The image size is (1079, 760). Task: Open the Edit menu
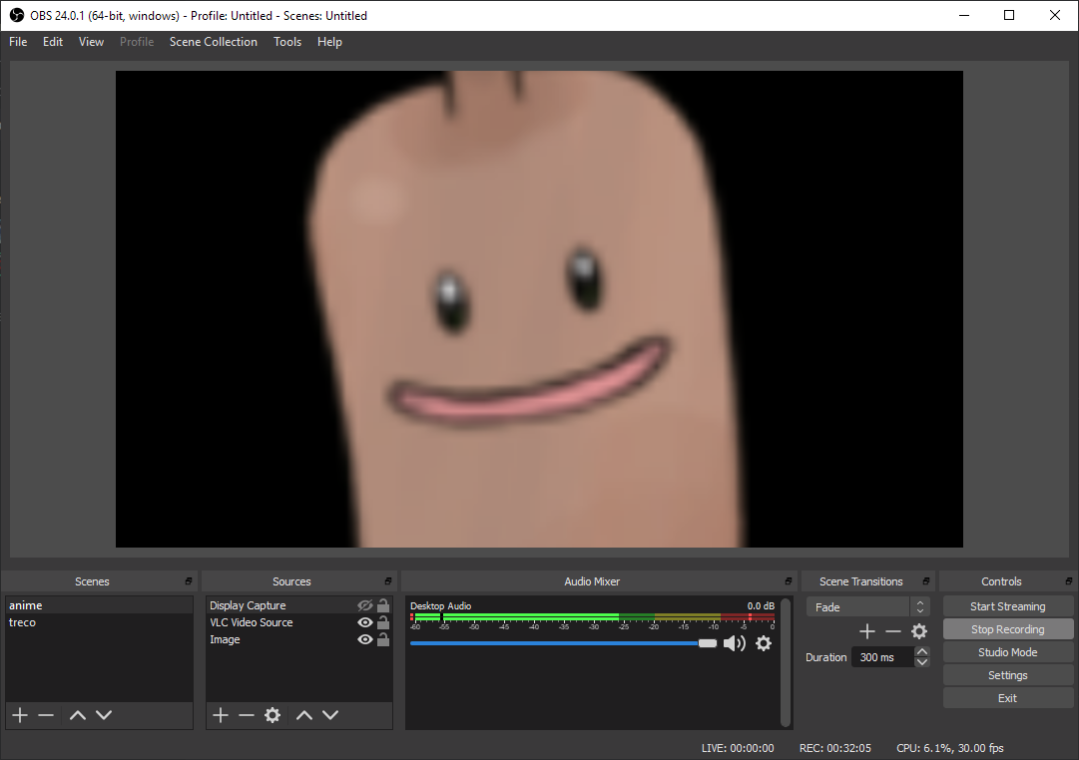[52, 42]
